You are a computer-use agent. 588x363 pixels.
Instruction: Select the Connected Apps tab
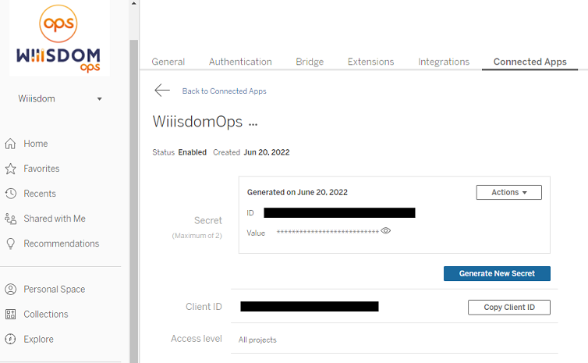click(x=530, y=62)
